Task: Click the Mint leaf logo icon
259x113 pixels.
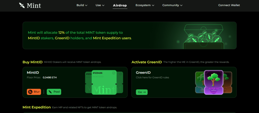Action: 22,5
